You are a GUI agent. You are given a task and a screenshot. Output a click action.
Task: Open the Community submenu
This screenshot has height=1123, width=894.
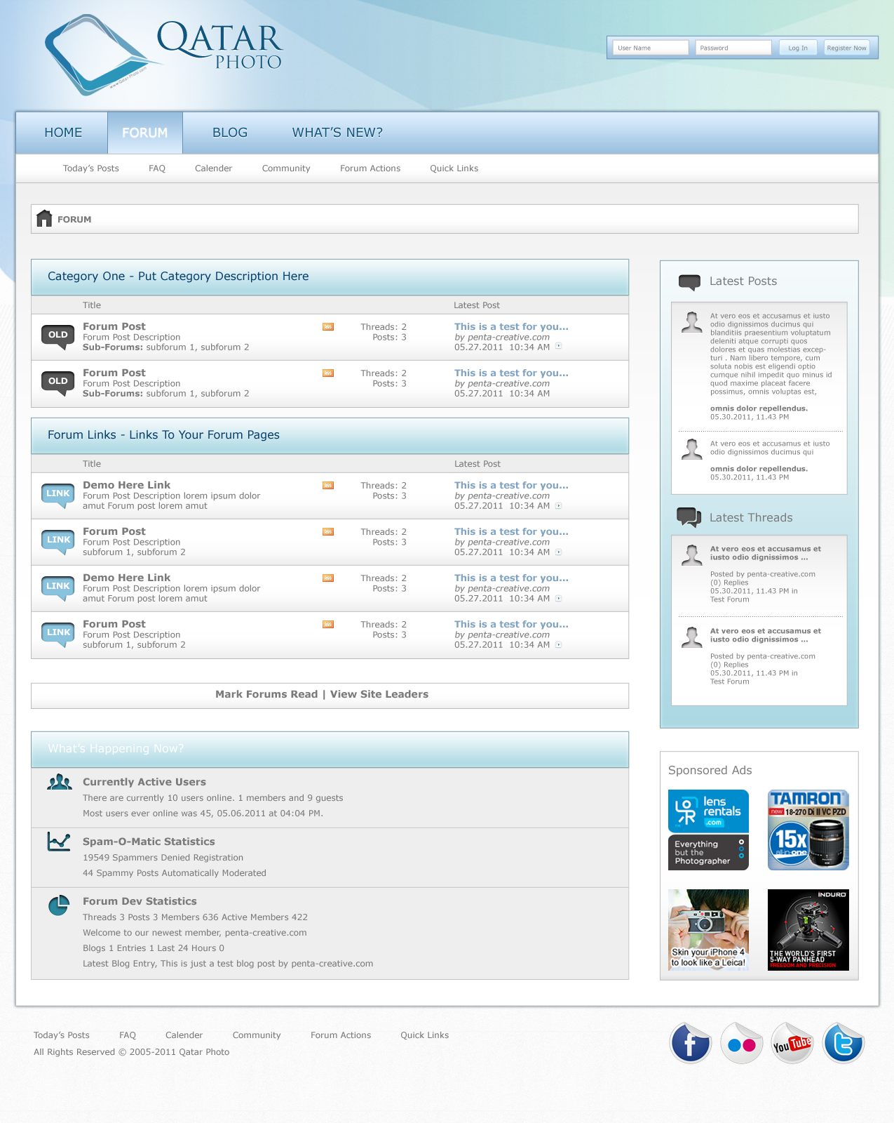[285, 168]
